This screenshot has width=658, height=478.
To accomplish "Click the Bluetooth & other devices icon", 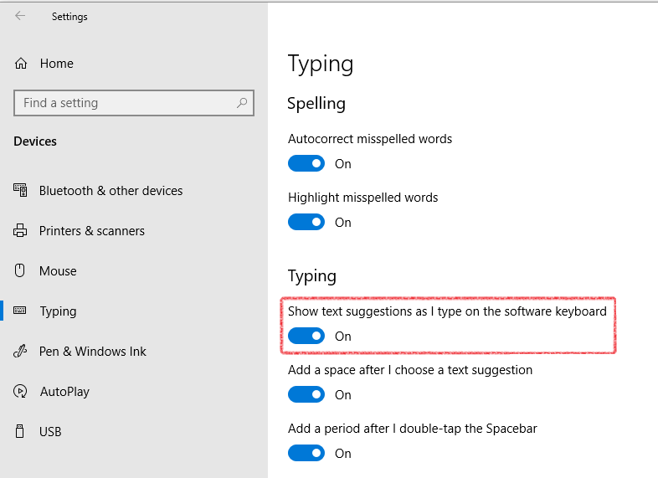I will 20,190.
